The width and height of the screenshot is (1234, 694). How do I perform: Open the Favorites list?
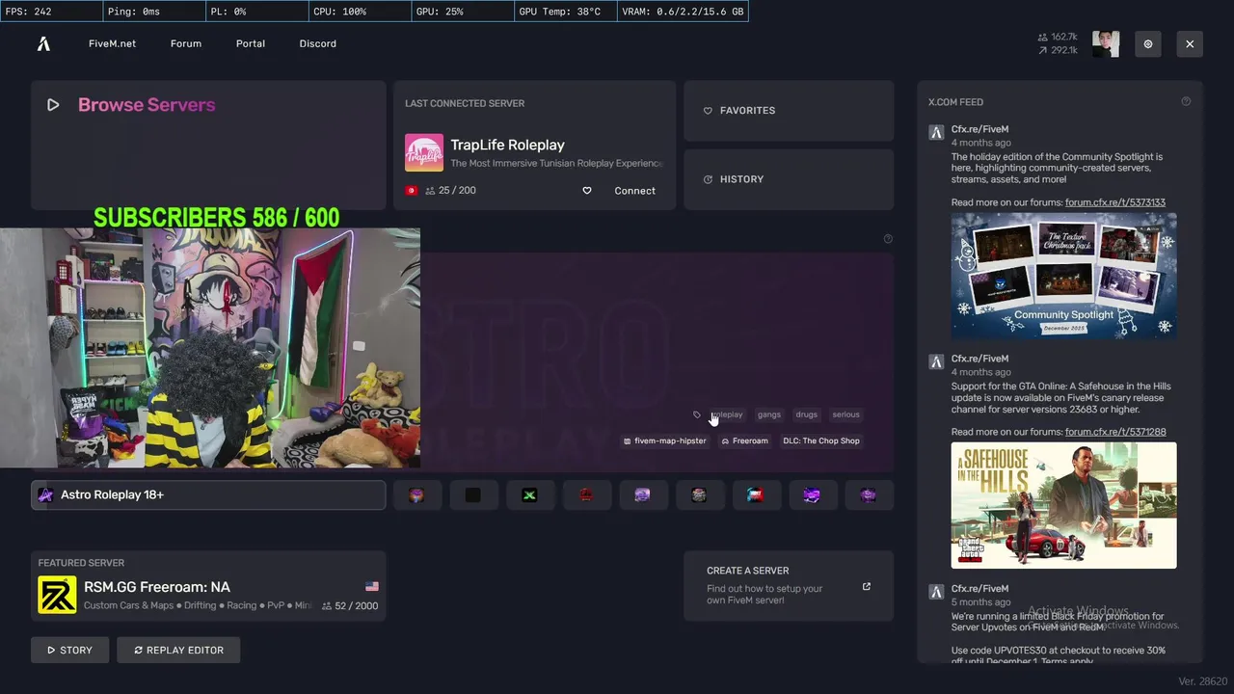tap(789, 111)
